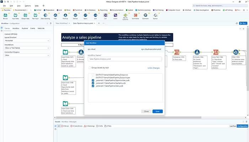Select the Input Data tool in palette
The width and height of the screenshot is (249, 142).
[15, 15]
